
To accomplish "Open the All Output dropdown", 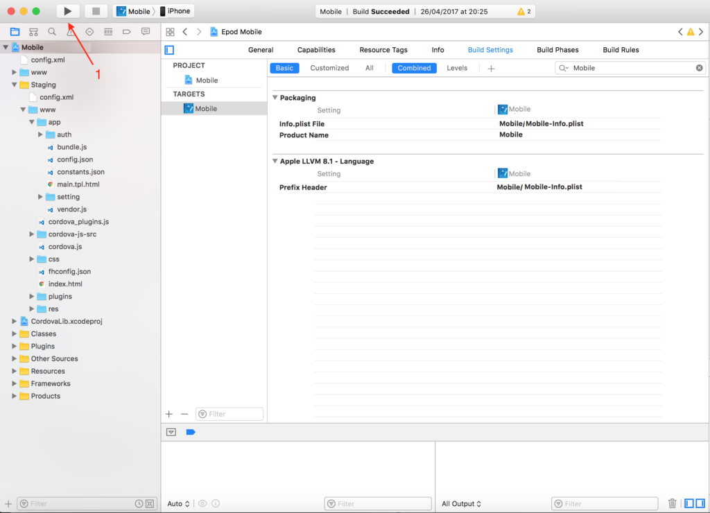I will click(461, 504).
